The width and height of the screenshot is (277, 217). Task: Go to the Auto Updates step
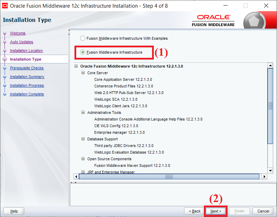22,42
